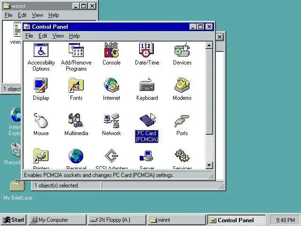Open the Help menu in Control Panel
The width and height of the screenshot is (301, 226).
[x=74, y=36]
